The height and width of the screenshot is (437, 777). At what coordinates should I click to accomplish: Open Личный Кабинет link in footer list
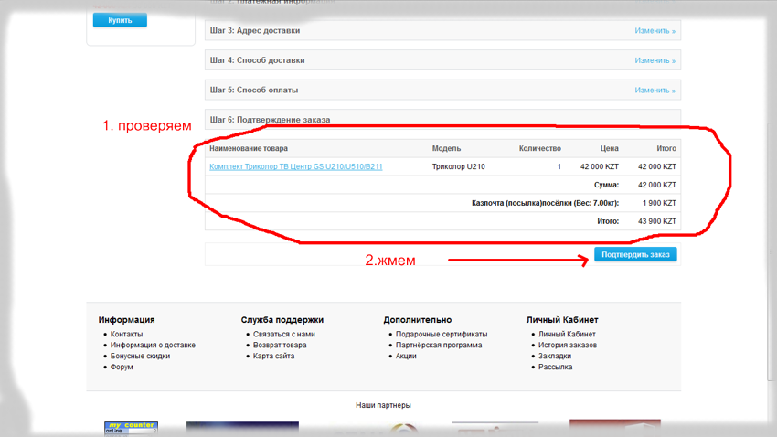click(x=567, y=334)
